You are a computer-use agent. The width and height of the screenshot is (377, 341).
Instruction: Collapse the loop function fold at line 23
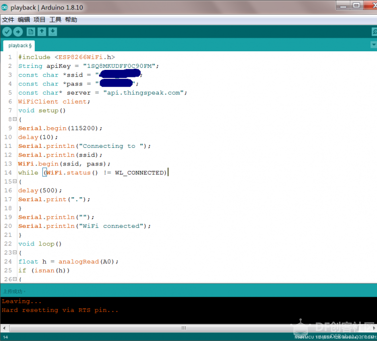[15, 252]
